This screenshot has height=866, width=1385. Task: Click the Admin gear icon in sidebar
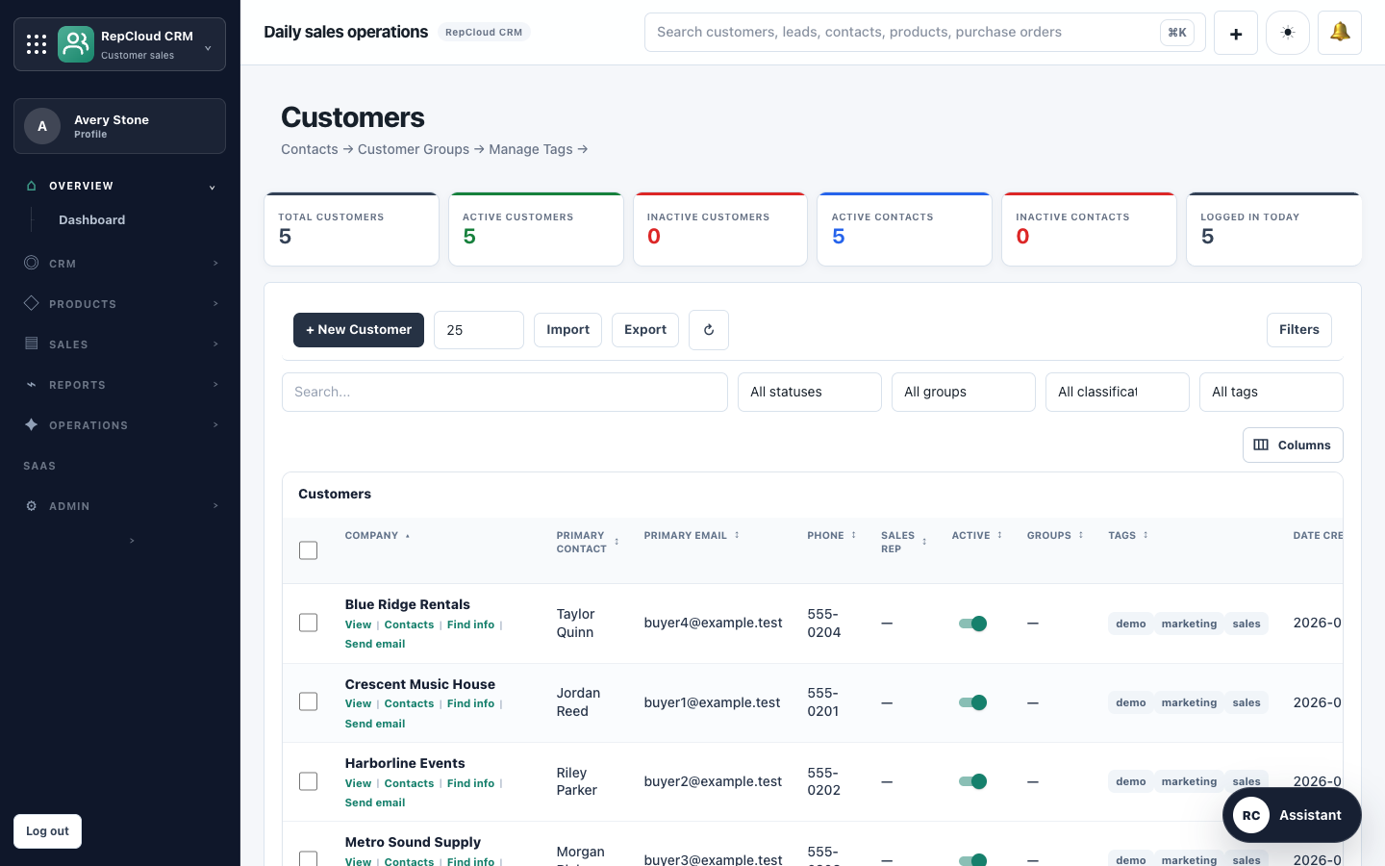click(x=32, y=505)
